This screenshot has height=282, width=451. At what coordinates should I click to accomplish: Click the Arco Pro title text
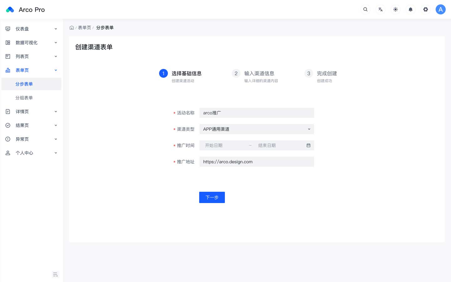pyautogui.click(x=32, y=10)
